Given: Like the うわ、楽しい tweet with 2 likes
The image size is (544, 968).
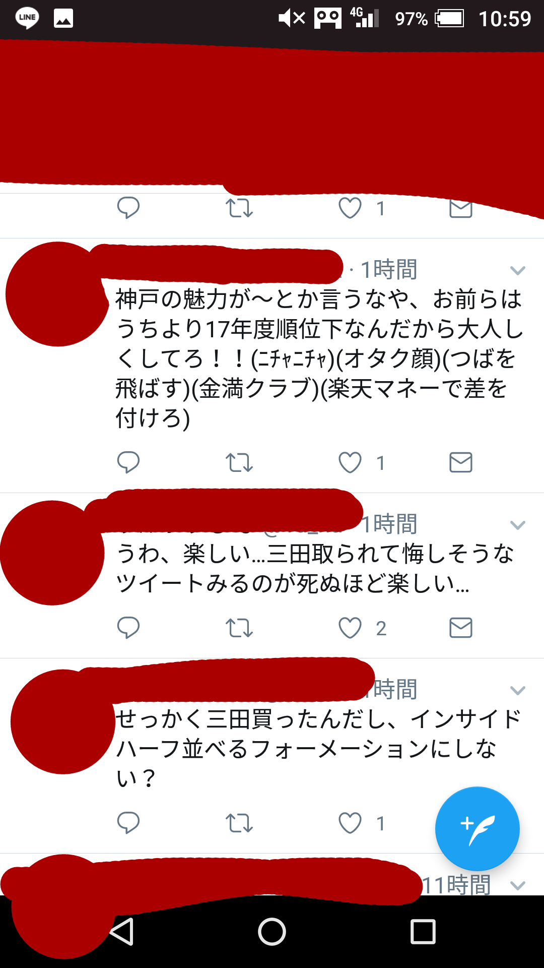Looking at the screenshot, I should click(x=350, y=628).
